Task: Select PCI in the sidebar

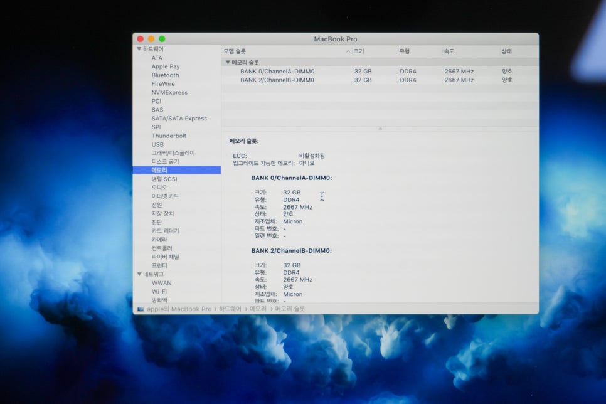Action: (156, 101)
